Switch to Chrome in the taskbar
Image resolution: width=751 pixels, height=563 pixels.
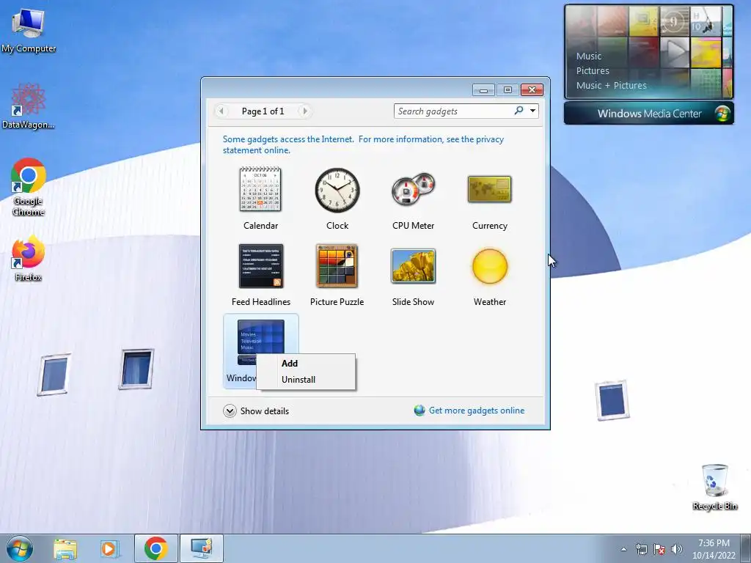click(155, 548)
